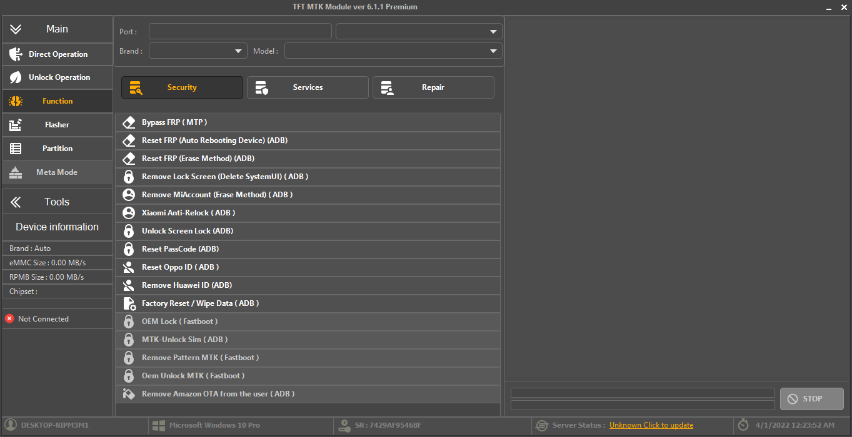Click the lower progress bar
852x437 pixels.
point(643,406)
